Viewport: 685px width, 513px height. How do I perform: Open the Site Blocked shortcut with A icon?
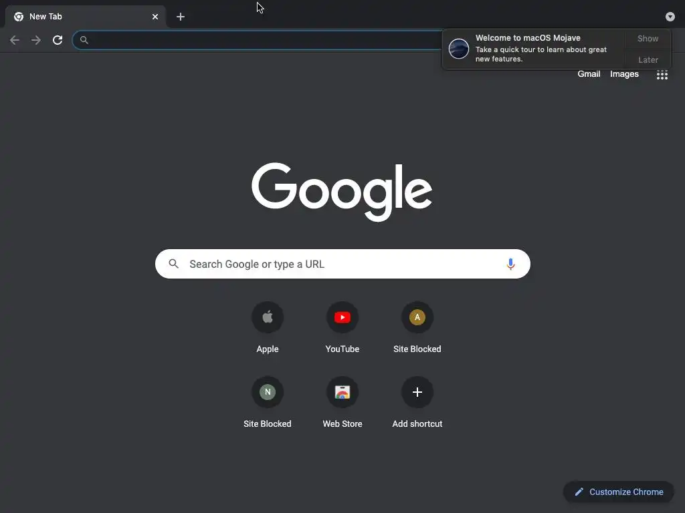click(417, 328)
